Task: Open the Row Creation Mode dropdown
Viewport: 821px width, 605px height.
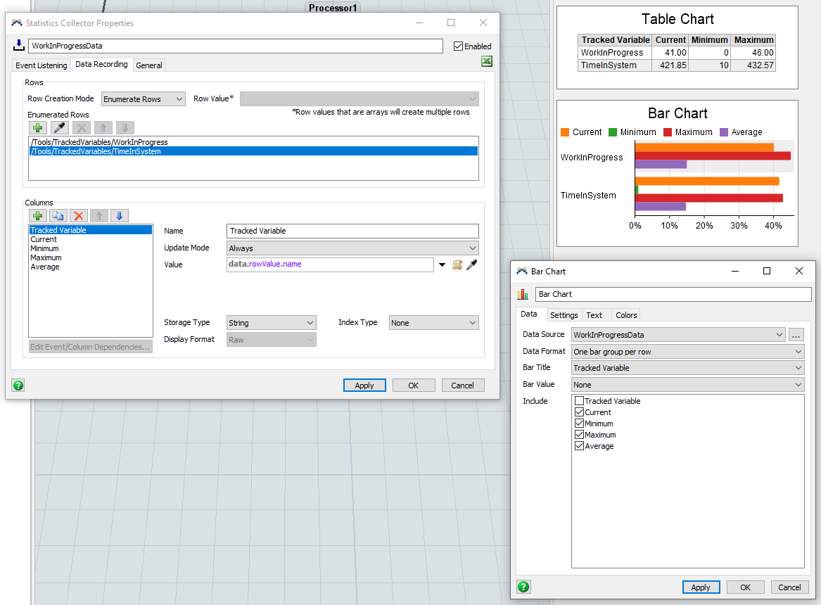Action: (143, 99)
